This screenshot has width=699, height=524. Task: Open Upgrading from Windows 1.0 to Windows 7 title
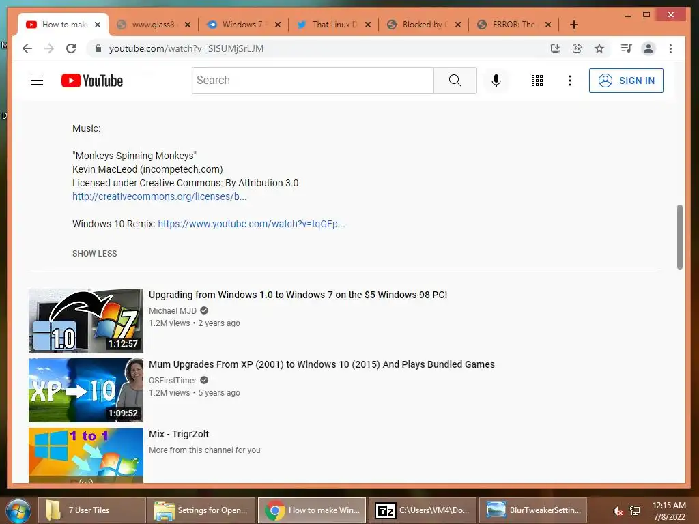[298, 295]
